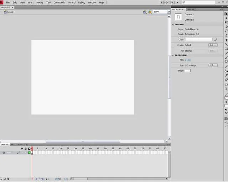228x182 pixels.
Task: Select the Free Transform tool
Action: pyautogui.click(x=226, y=22)
